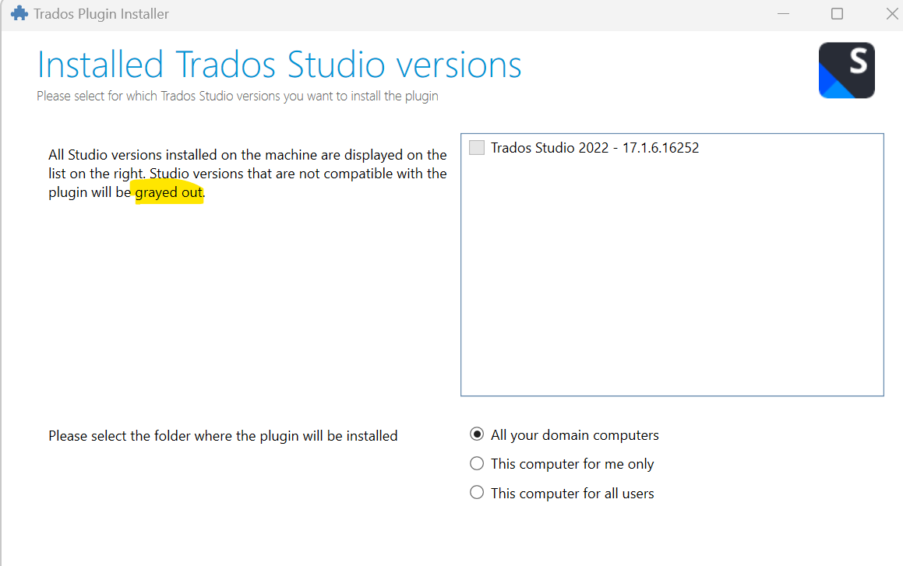Pick the This computer for all users radio button
Image resolution: width=903 pixels, height=566 pixels.
coord(477,493)
